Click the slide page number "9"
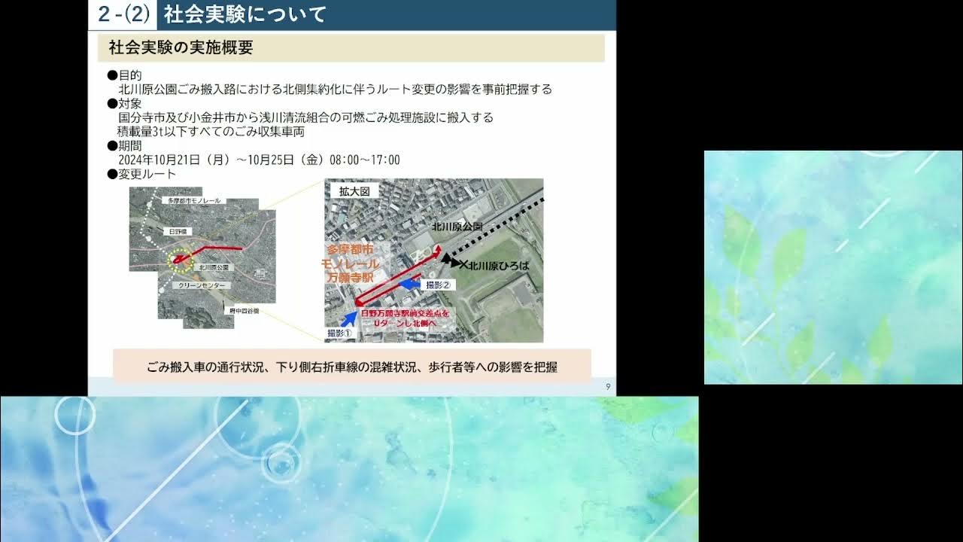 [x=608, y=387]
